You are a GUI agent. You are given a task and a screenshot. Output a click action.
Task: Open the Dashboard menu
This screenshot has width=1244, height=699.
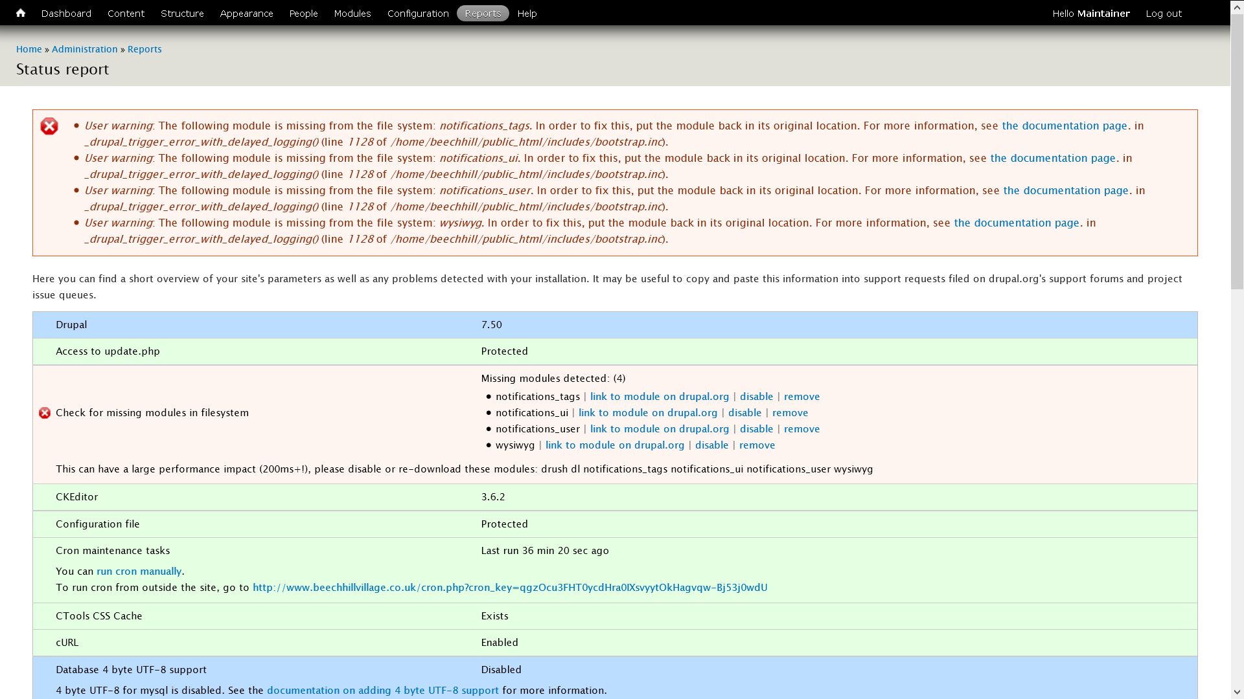[x=66, y=13]
